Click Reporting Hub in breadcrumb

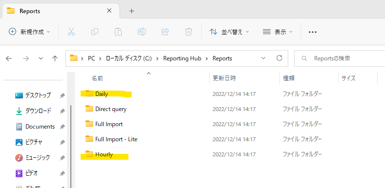(182, 58)
